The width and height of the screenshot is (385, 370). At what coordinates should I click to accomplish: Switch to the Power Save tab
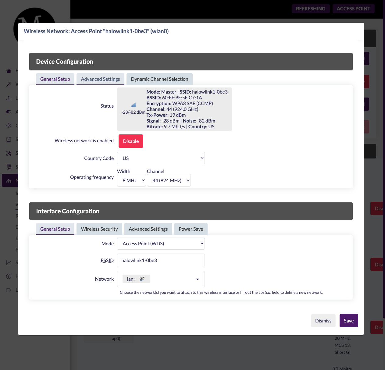click(191, 229)
